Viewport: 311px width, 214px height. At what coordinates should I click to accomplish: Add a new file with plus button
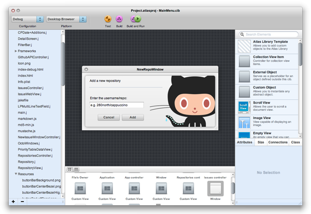pos(13,202)
